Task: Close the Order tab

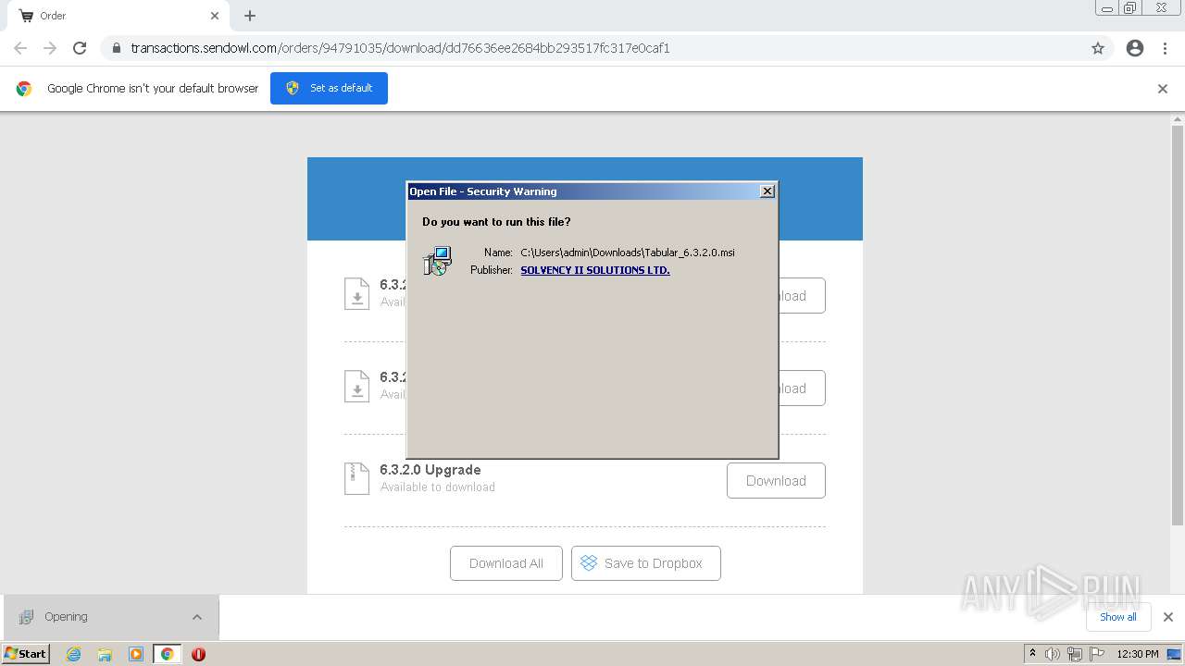Action: pos(215,16)
